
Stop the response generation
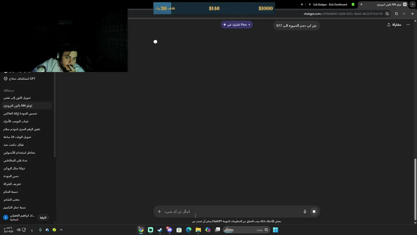click(x=314, y=211)
